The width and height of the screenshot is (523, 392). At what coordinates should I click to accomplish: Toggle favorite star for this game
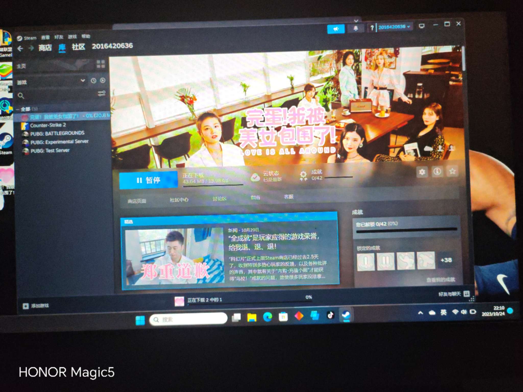pyautogui.click(x=452, y=171)
